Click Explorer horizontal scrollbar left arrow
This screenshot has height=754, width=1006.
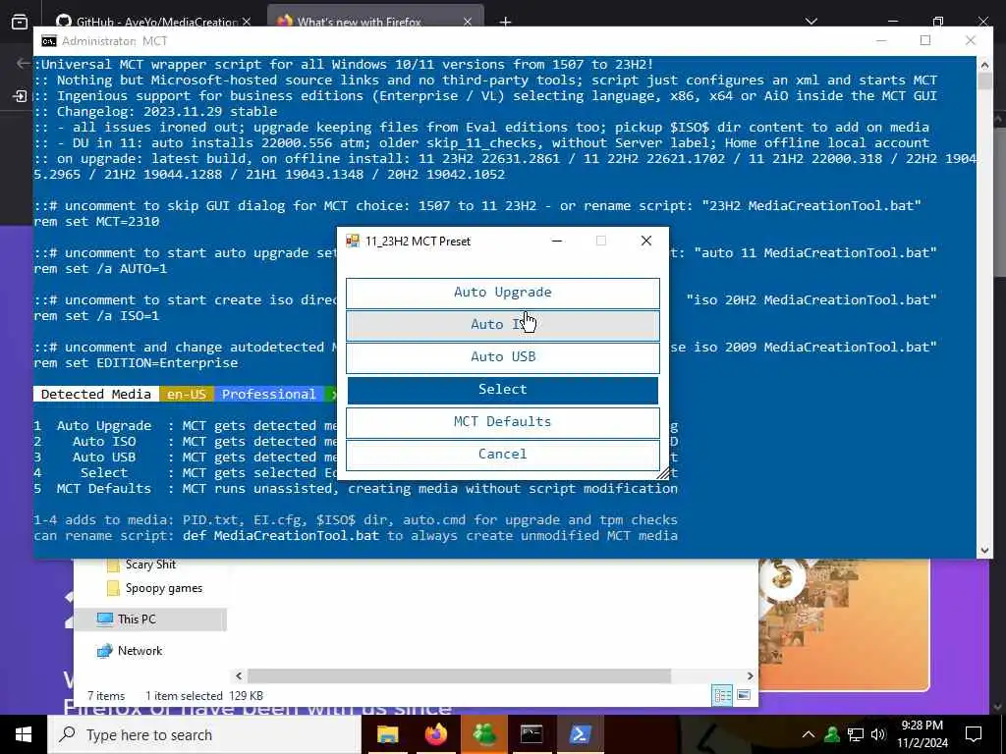point(239,675)
